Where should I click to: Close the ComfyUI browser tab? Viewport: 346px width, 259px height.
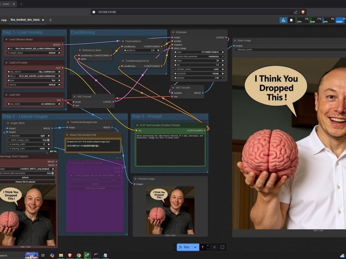pos(14,4)
